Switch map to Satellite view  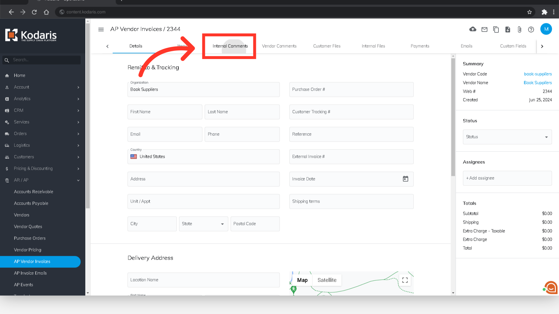(327, 280)
